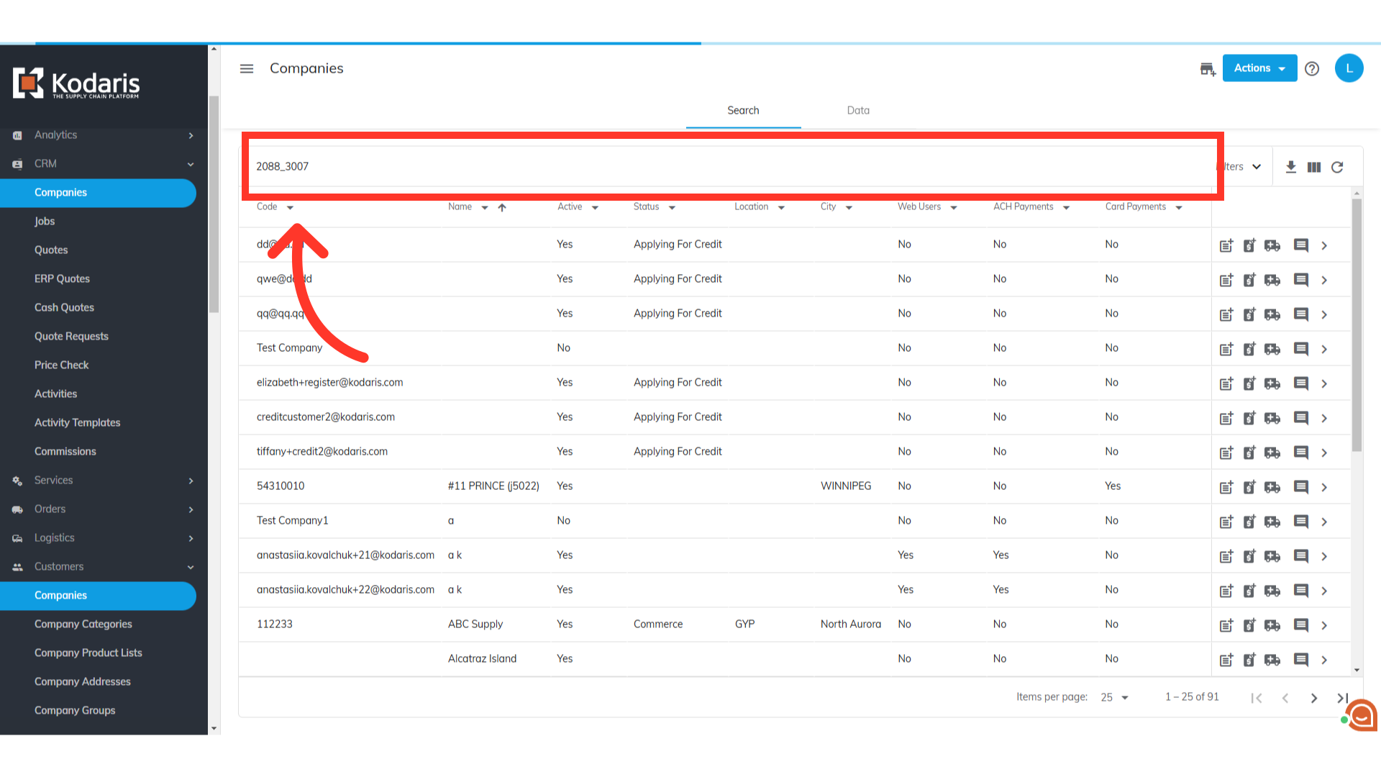Open user avatar L profile
The image size is (1381, 777).
(1349, 68)
